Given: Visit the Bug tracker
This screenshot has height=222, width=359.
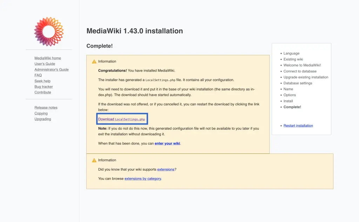Looking at the screenshot, I should pos(43,86).
